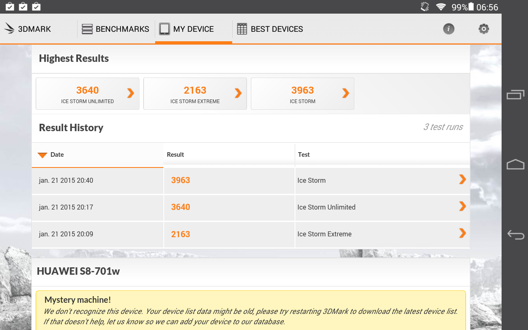The width and height of the screenshot is (528, 330).
Task: Expand Ice Storm Extreme row chevron
Action: (x=462, y=233)
